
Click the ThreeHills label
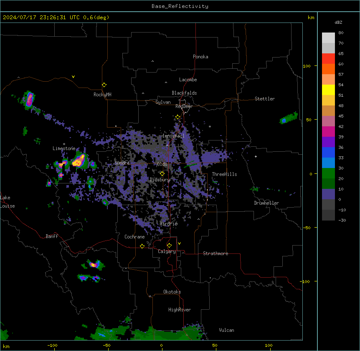coord(225,174)
